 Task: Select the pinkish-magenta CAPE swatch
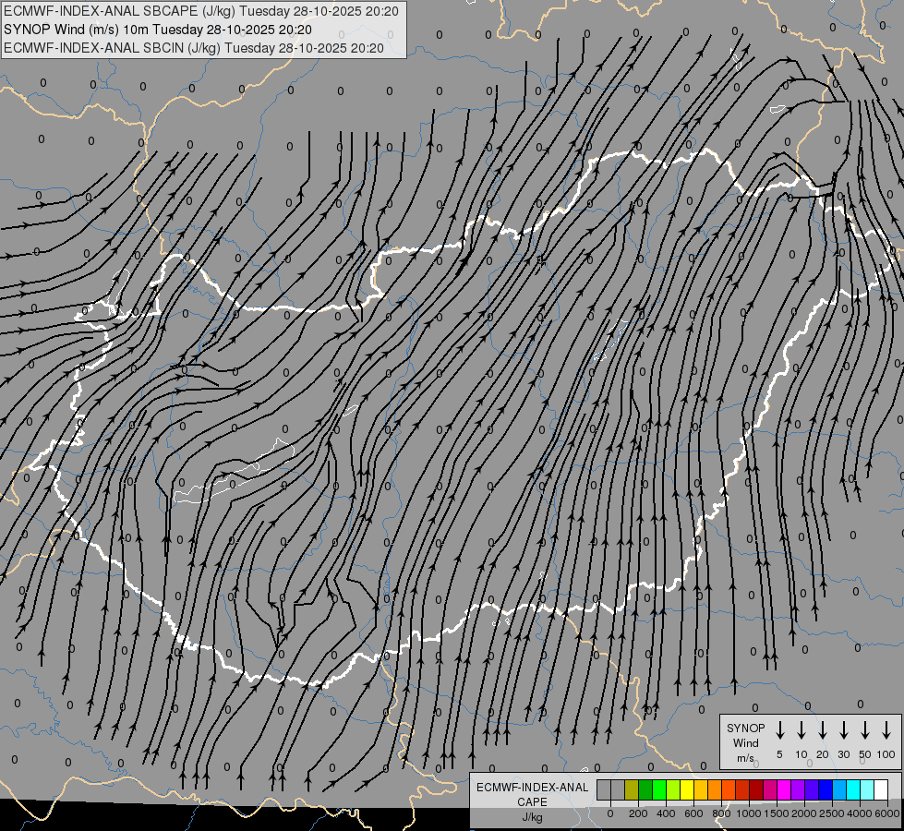[x=770, y=789]
